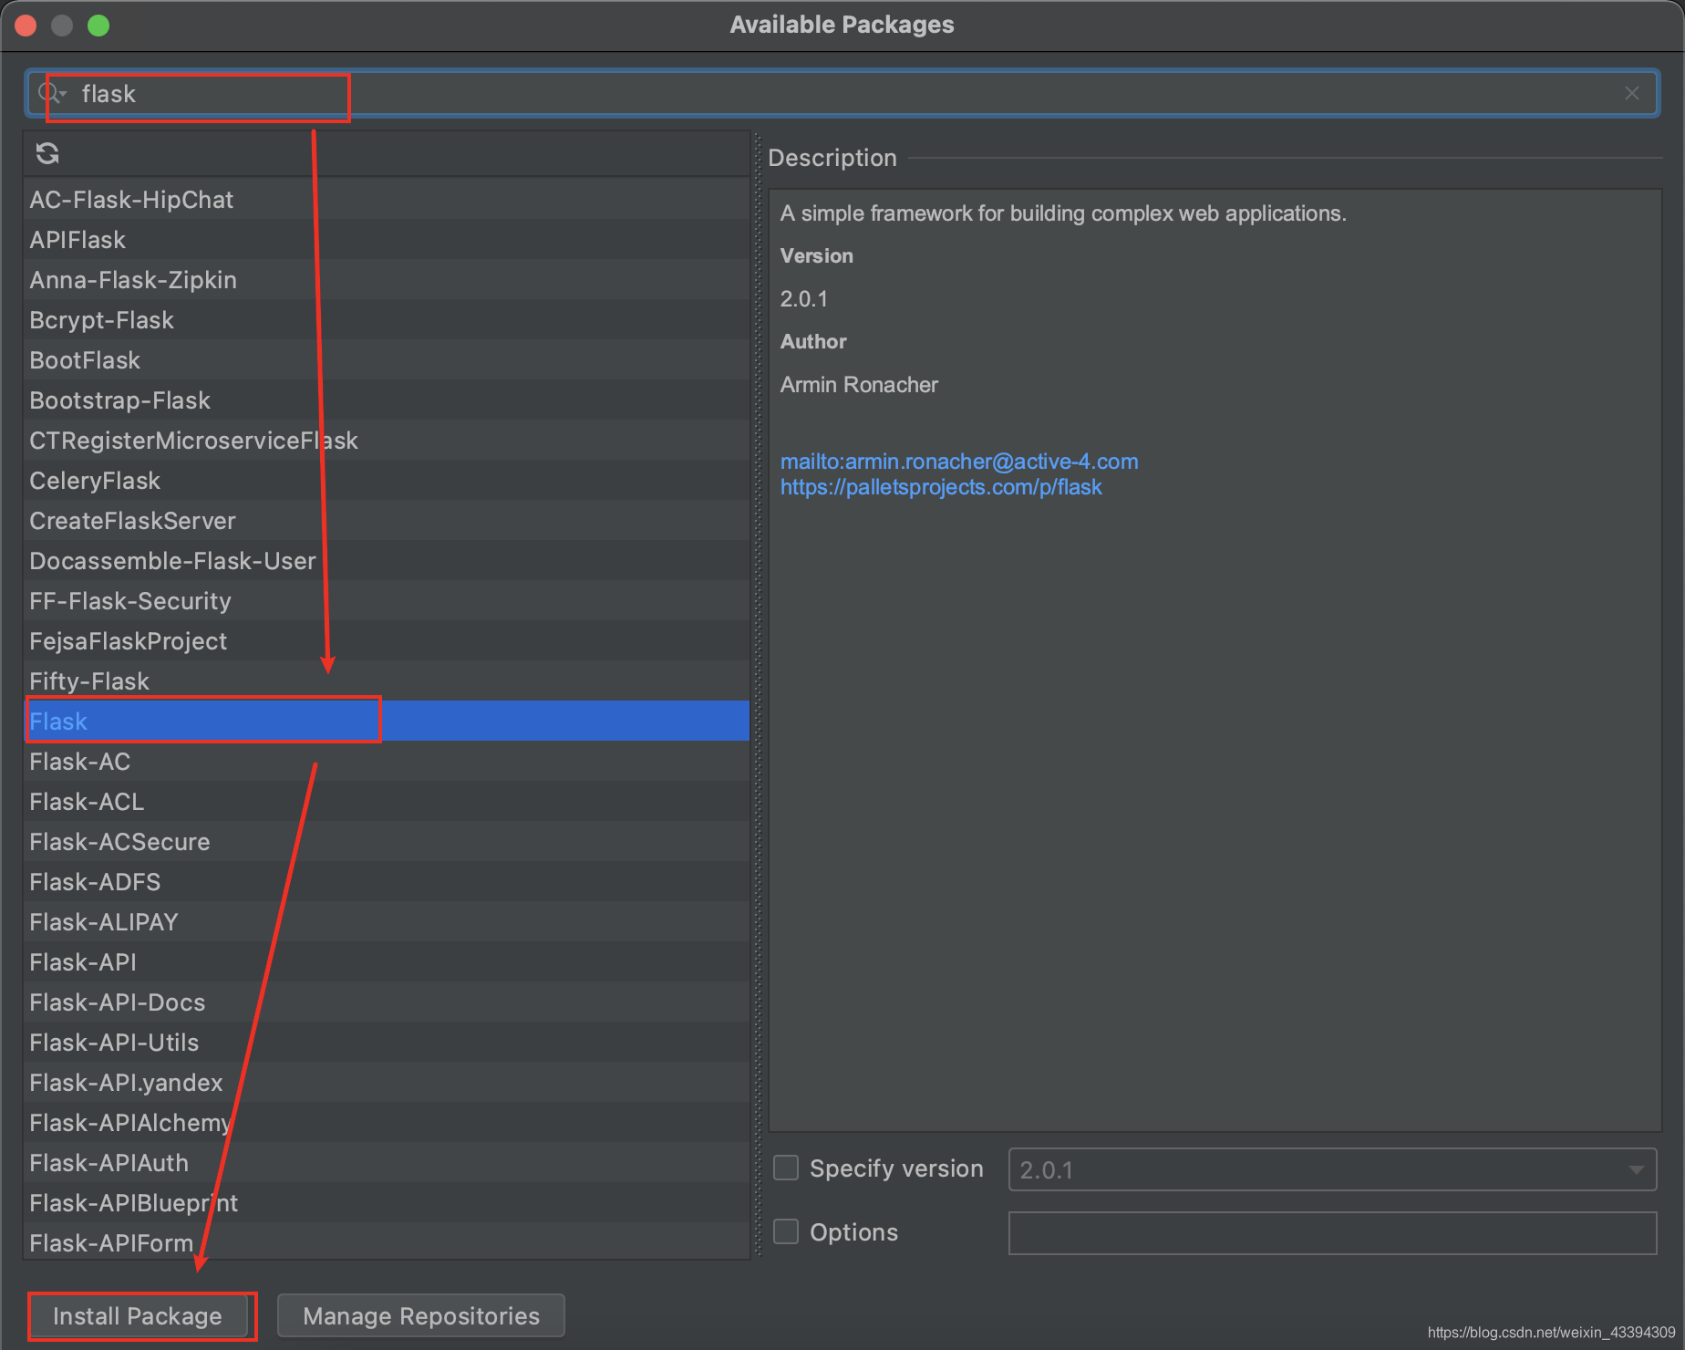Focus the flask search input field
The image size is (1685, 1350).
842,93
